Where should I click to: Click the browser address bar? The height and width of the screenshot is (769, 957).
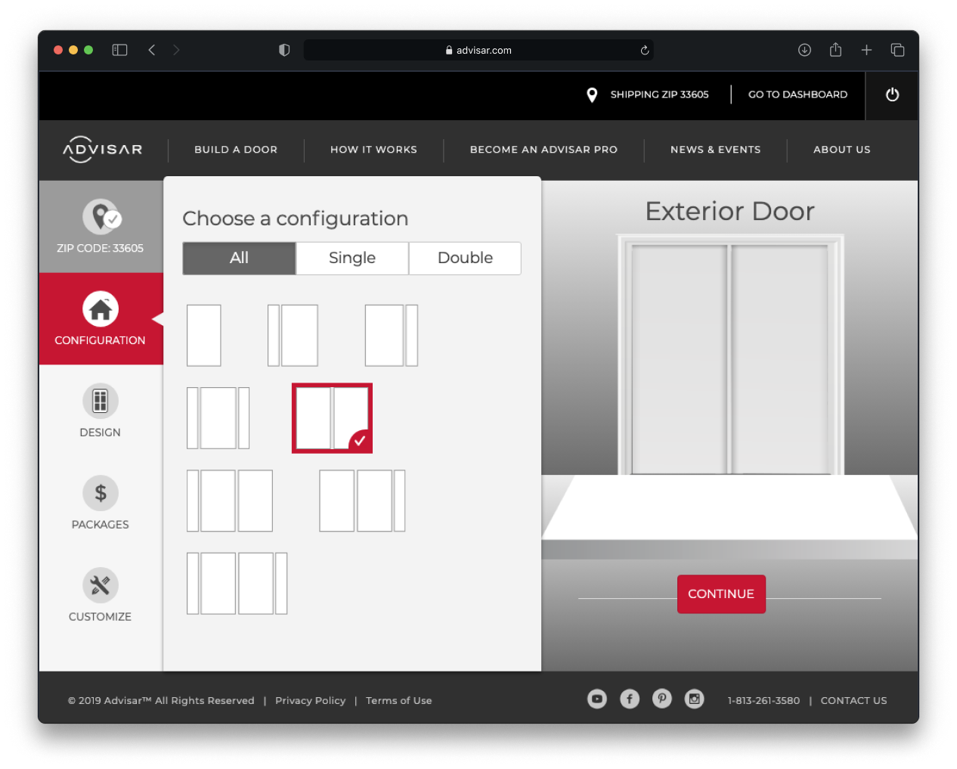click(x=479, y=50)
